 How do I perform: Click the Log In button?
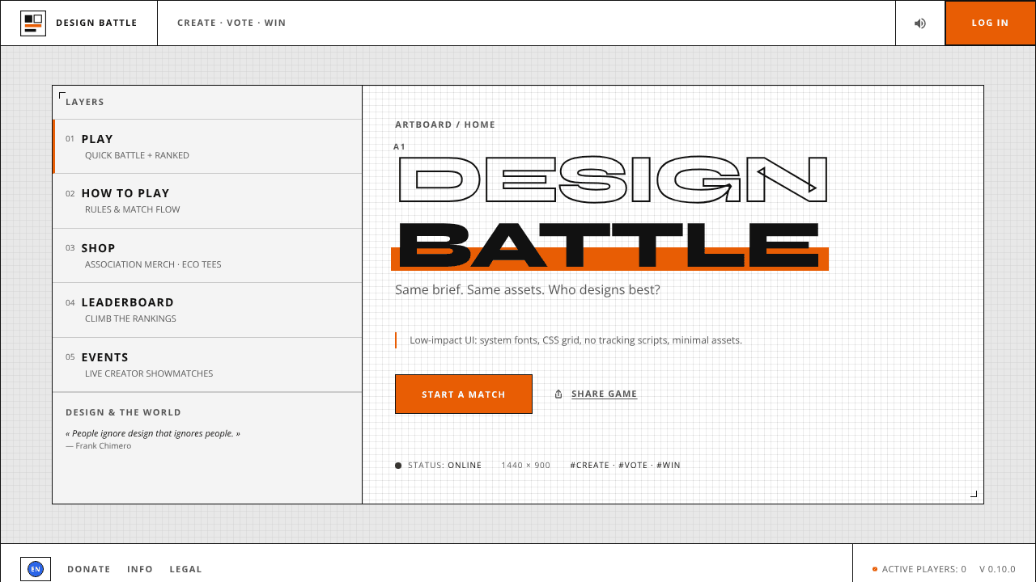tap(990, 23)
